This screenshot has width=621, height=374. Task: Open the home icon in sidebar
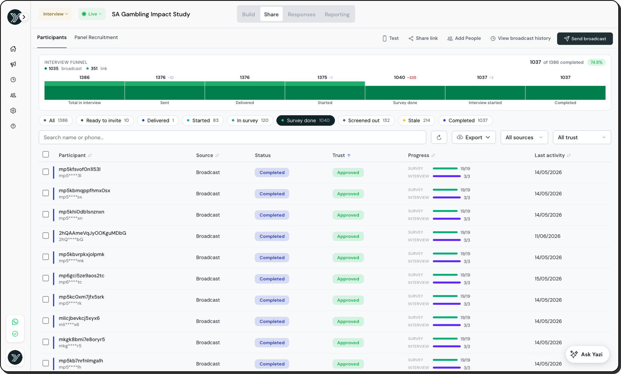13,49
